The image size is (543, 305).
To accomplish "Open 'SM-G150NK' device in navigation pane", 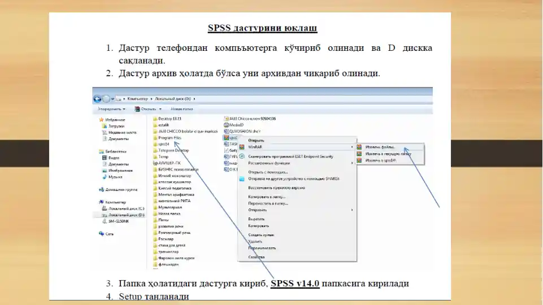I will coord(119,221).
